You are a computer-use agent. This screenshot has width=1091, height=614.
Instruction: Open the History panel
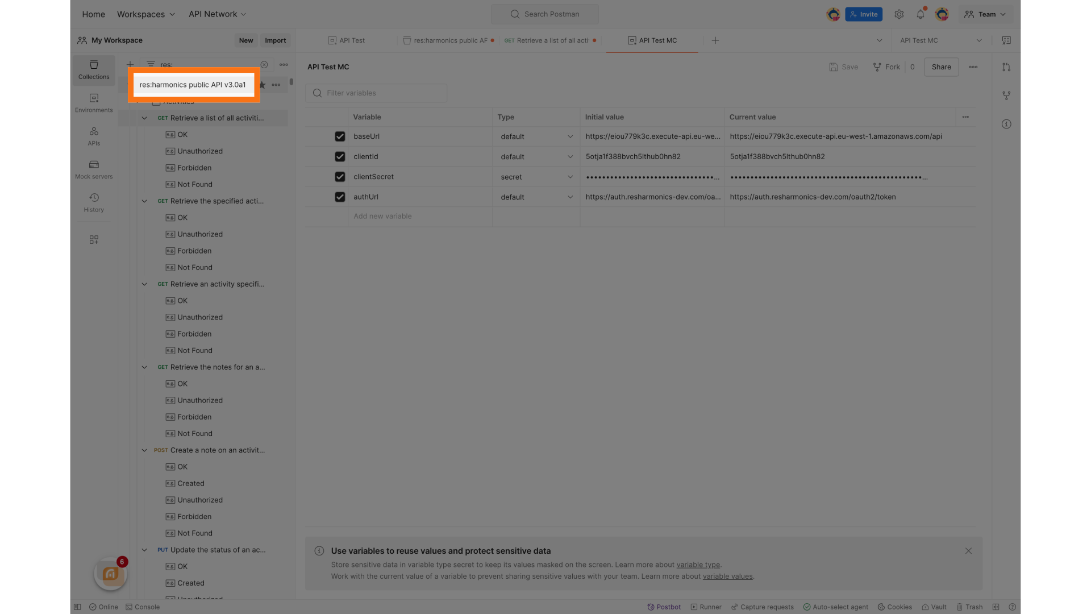94,202
